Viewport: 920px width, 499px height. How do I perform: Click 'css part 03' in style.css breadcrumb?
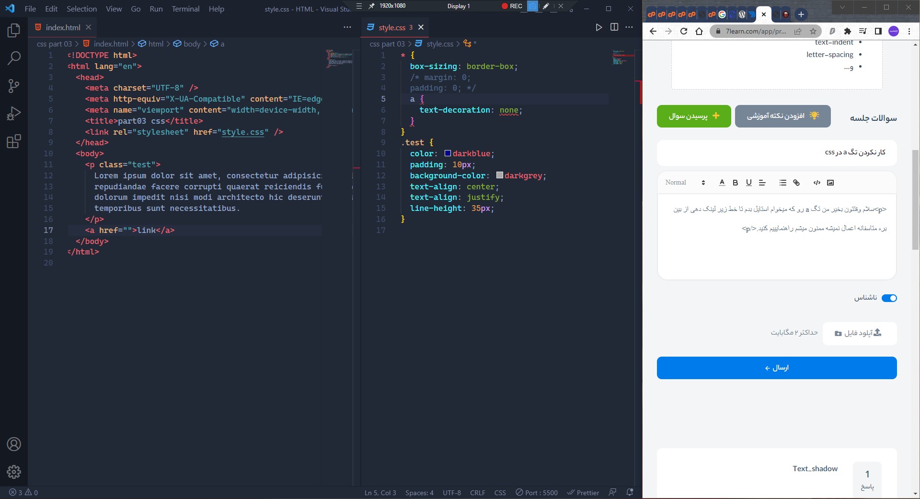point(387,44)
